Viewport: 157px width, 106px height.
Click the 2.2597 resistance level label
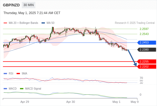144,29
